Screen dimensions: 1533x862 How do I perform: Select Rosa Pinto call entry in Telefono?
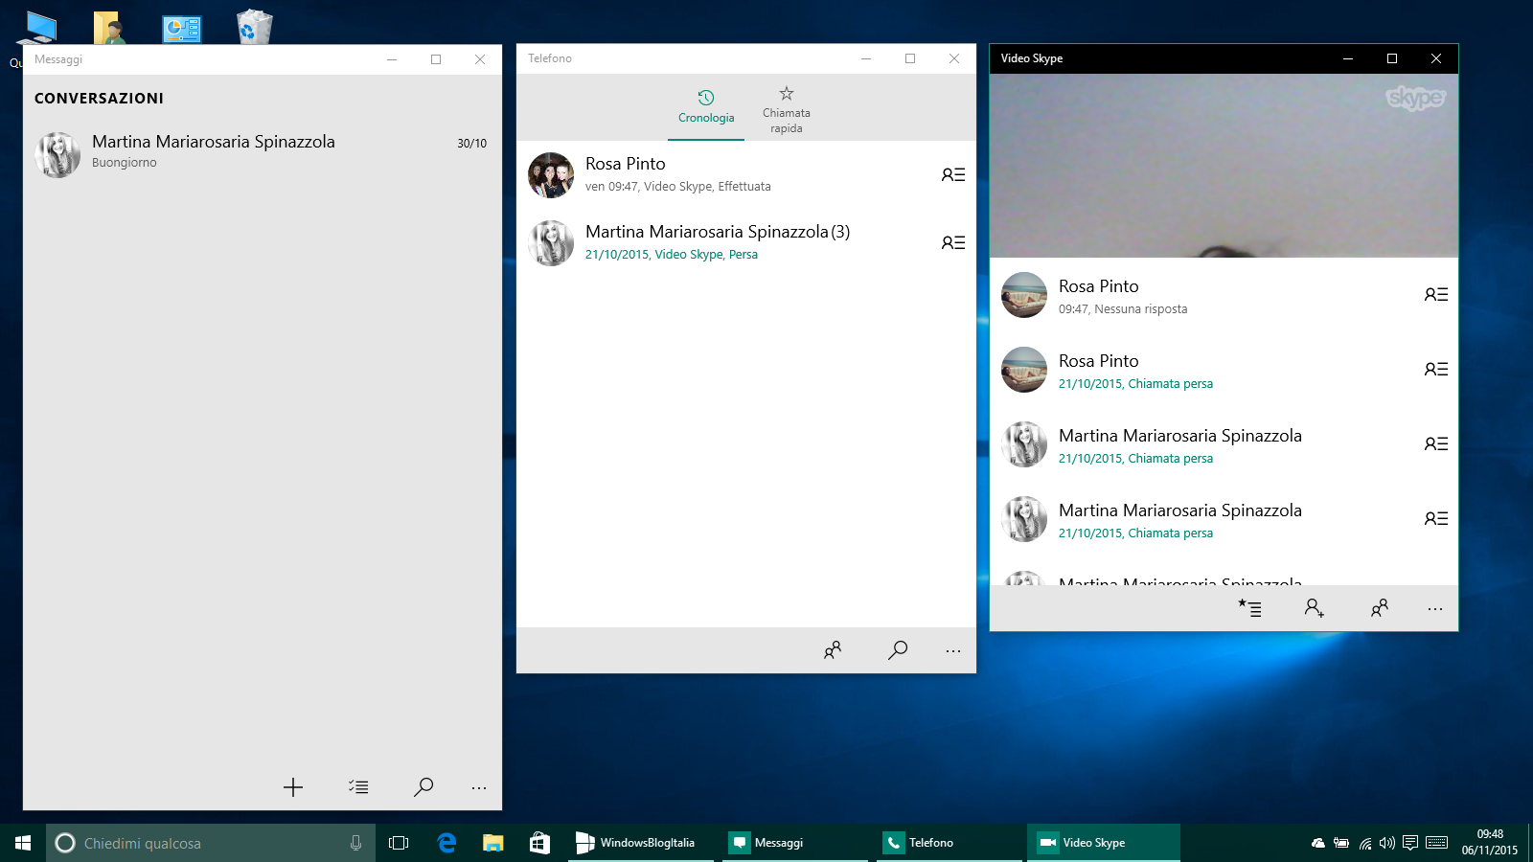(746, 175)
